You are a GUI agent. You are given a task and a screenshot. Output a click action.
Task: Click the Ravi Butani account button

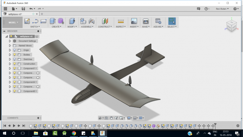point(222,9)
